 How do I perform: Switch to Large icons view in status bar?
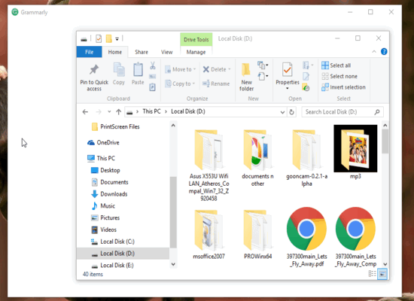click(382, 274)
